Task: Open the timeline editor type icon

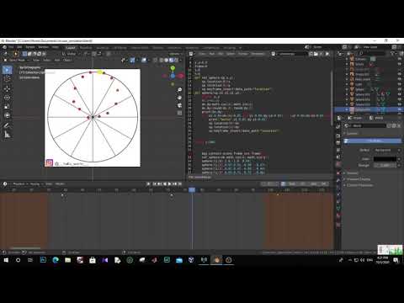Action: tap(5, 183)
